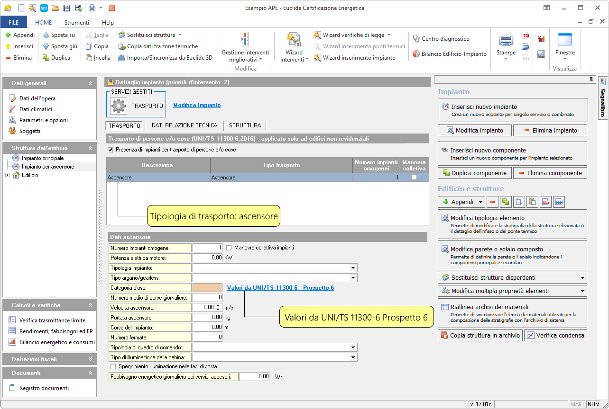Switch to the Strumenti ribbon tab
The height and width of the screenshot is (409, 609).
[76, 22]
